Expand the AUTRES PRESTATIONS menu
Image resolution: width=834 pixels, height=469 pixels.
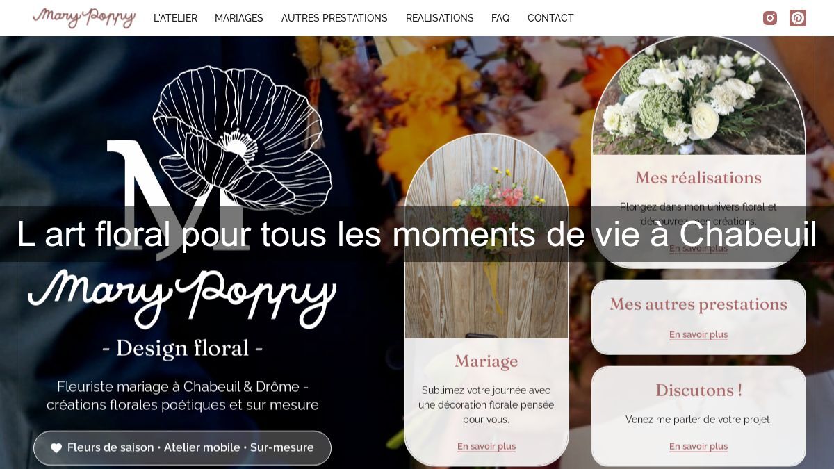coord(334,18)
